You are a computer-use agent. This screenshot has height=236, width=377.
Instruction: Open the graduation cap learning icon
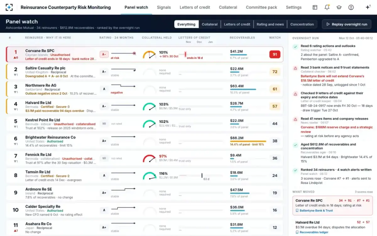click(x=339, y=7)
